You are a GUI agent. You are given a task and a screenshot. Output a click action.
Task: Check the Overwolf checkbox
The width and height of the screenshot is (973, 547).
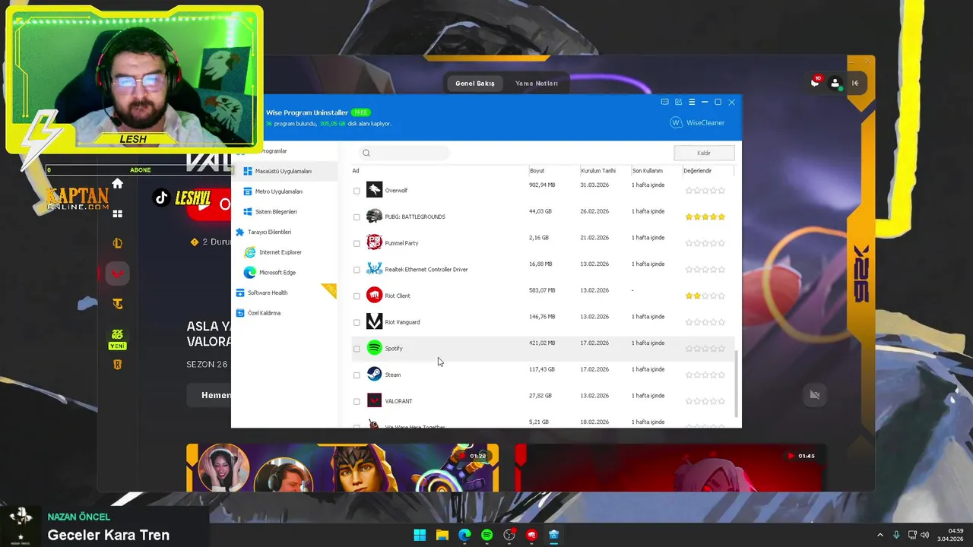[357, 191]
